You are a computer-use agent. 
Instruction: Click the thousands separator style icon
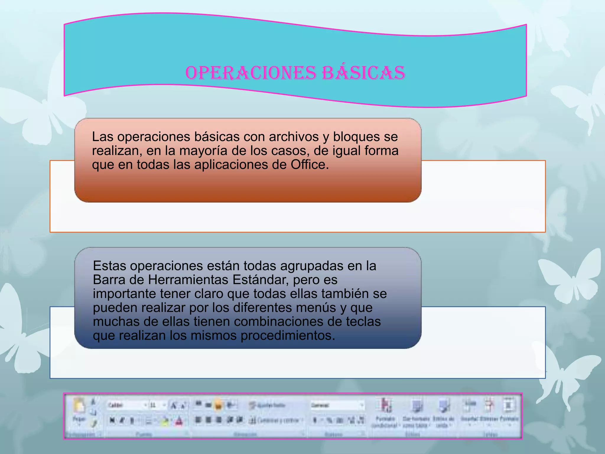point(340,420)
